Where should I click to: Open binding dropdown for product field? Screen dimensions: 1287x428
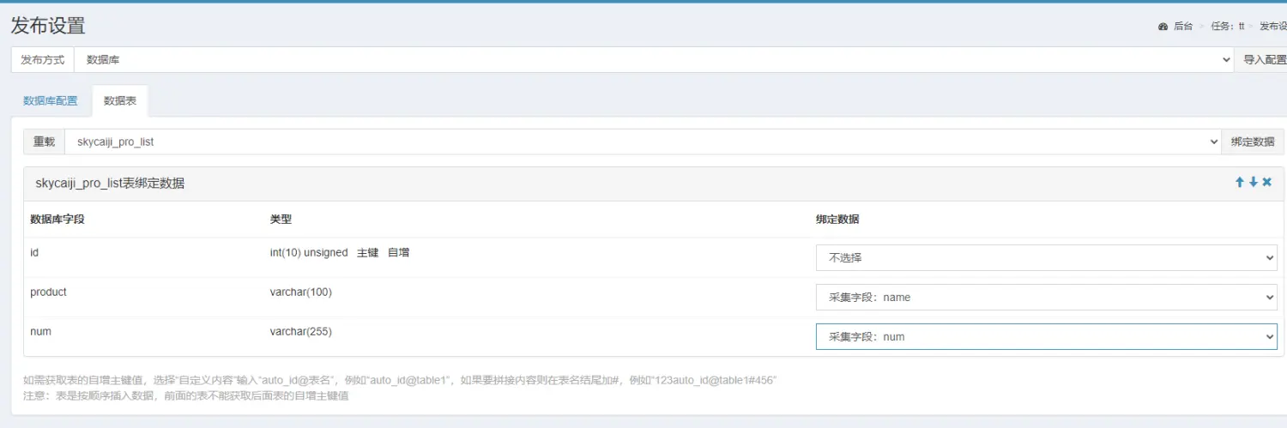click(x=1046, y=298)
